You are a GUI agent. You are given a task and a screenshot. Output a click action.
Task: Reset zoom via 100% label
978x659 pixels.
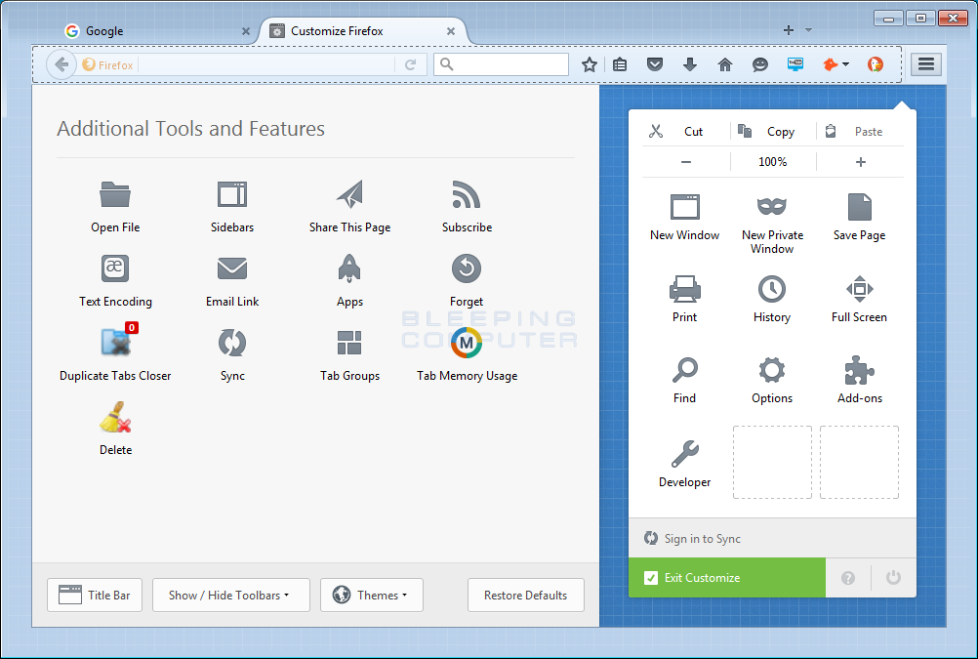click(x=773, y=162)
